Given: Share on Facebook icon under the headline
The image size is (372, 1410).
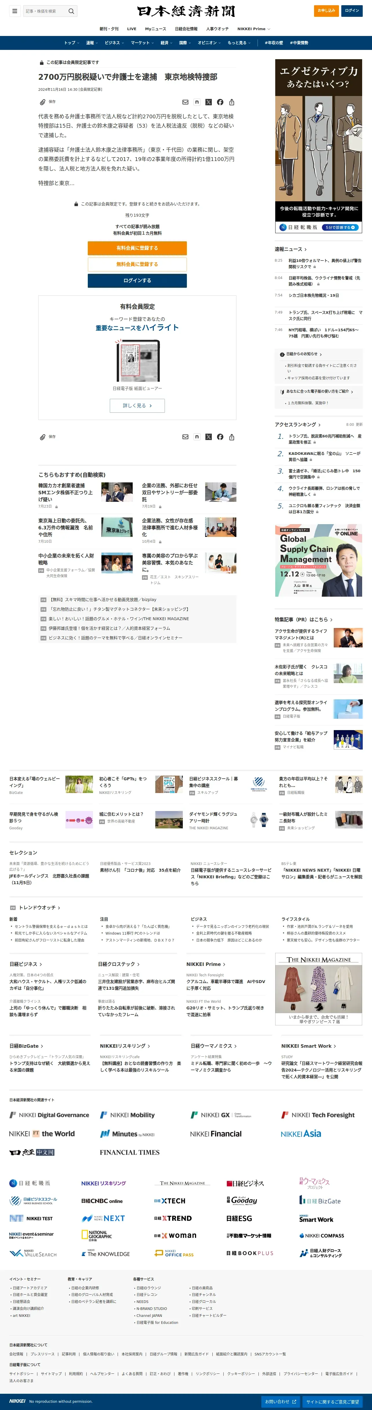Looking at the screenshot, I should click(220, 102).
